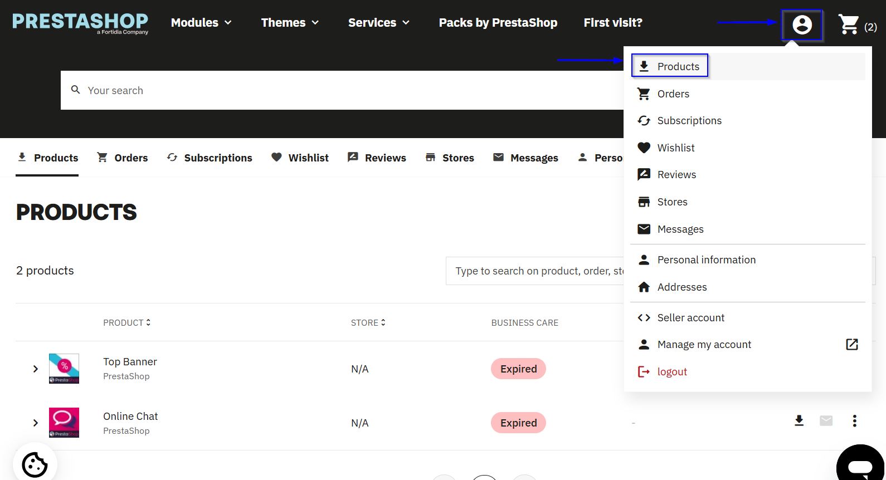Click the download icon for Online Chat
Image resolution: width=886 pixels, height=480 pixels.
tap(799, 421)
